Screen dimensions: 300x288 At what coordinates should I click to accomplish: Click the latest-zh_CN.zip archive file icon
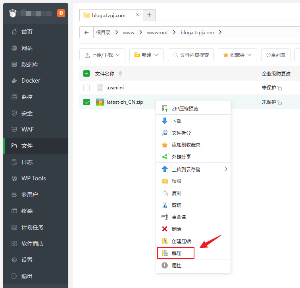pyautogui.click(x=100, y=102)
